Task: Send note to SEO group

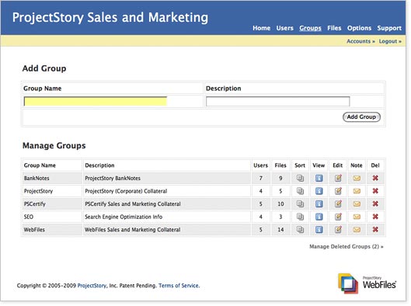Action: coord(357,217)
